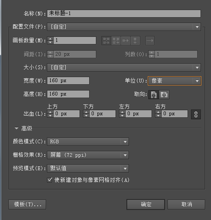The image size is (211, 220).
Task: Open the 大小 size dropdown
Action: [x=124, y=67]
